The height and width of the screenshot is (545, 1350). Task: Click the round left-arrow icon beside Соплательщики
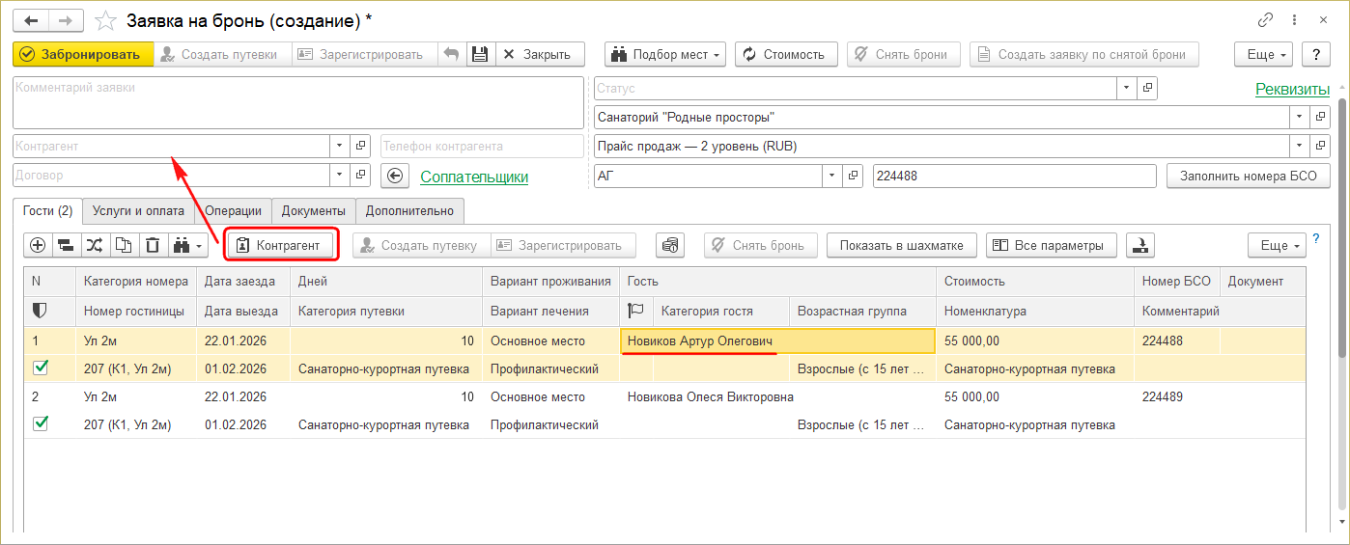point(395,176)
